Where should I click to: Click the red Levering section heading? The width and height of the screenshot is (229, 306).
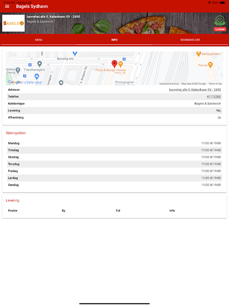(x=13, y=200)
